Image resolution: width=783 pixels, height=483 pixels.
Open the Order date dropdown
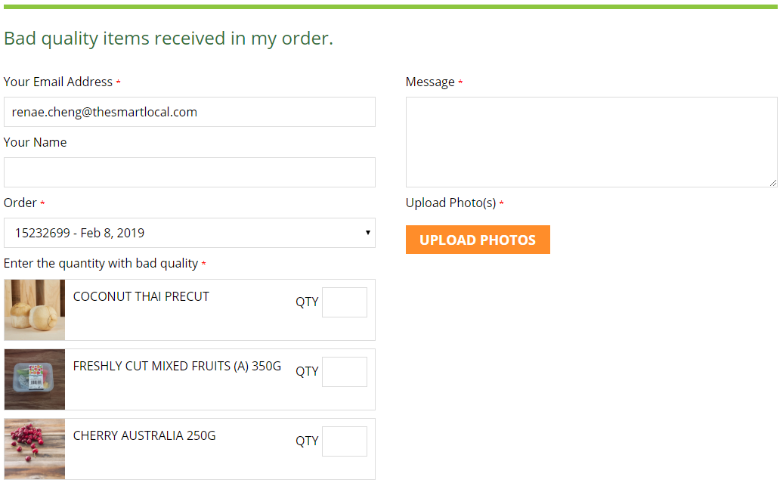pyautogui.click(x=189, y=233)
